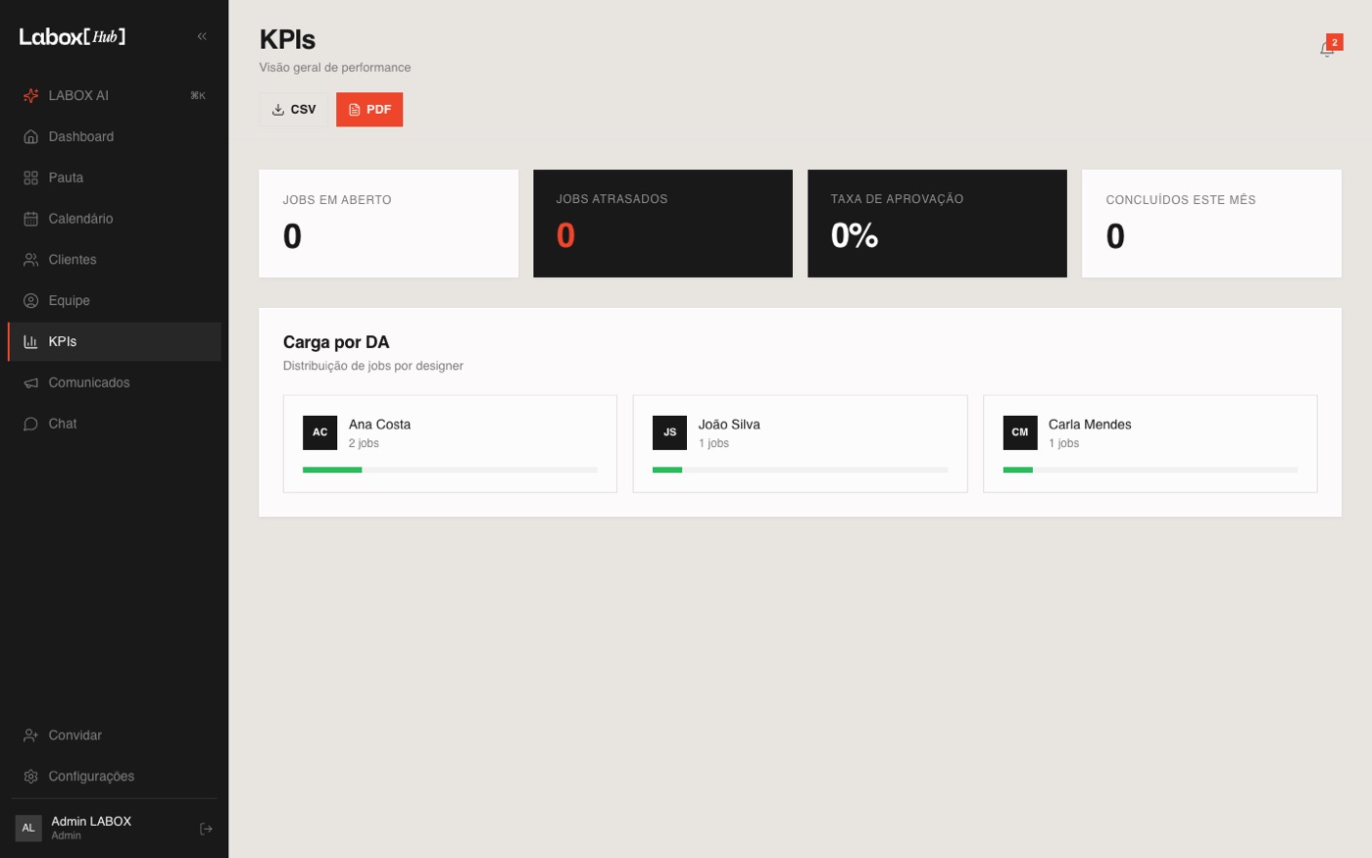Click Ana Costa's workload progress bar

pos(450,470)
